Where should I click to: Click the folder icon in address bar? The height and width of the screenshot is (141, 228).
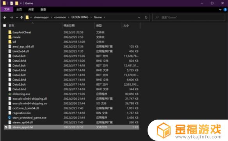click(x=27, y=18)
